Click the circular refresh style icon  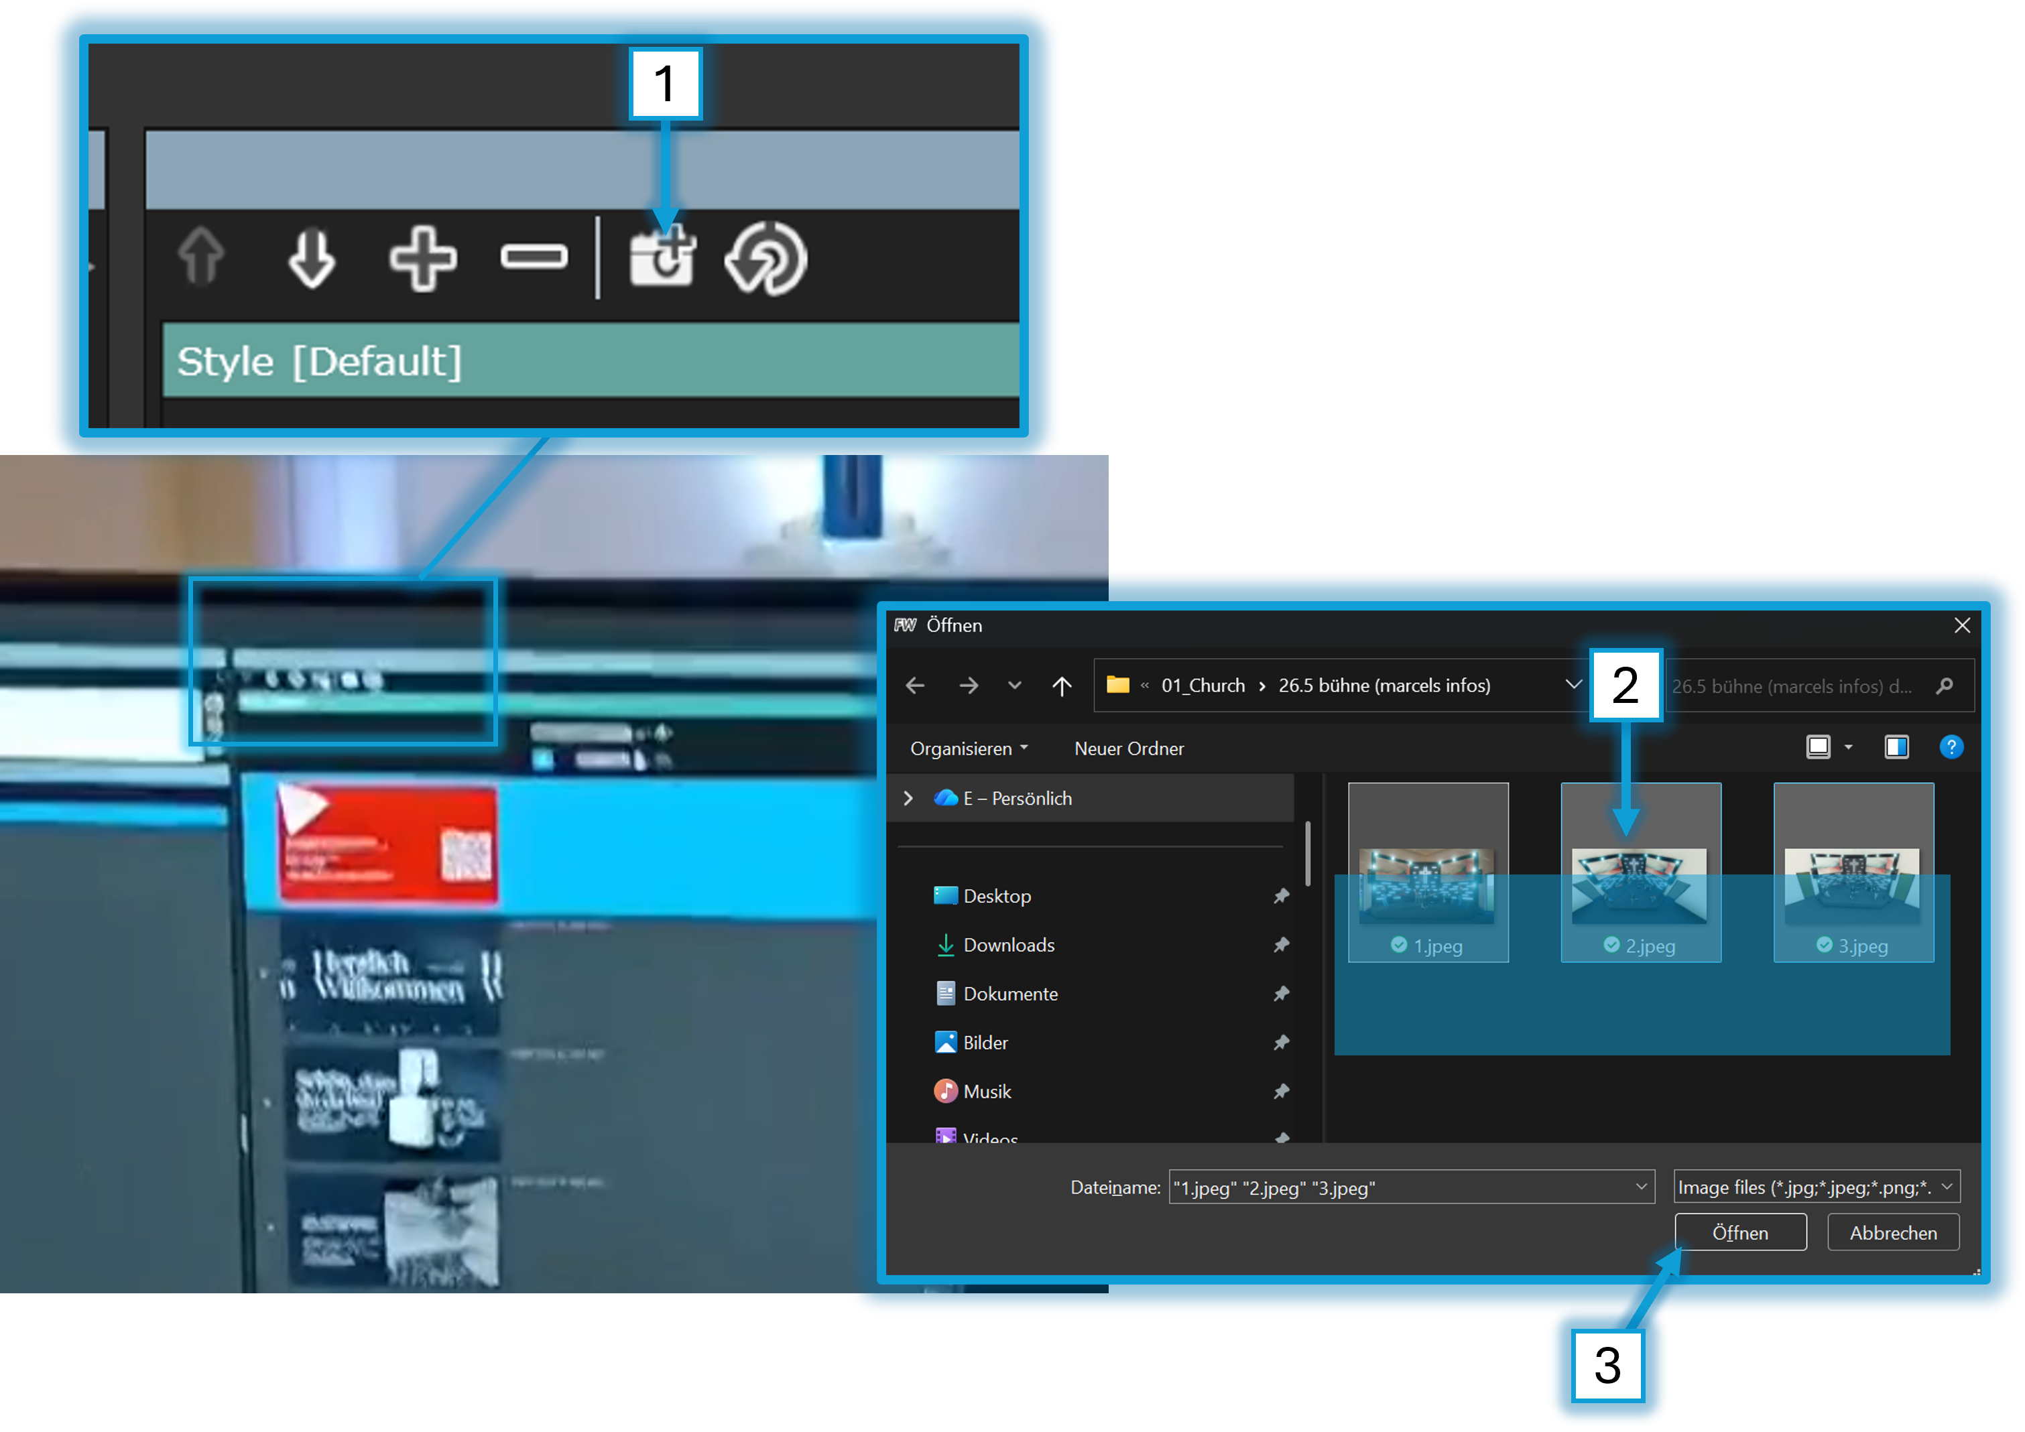coord(765,259)
